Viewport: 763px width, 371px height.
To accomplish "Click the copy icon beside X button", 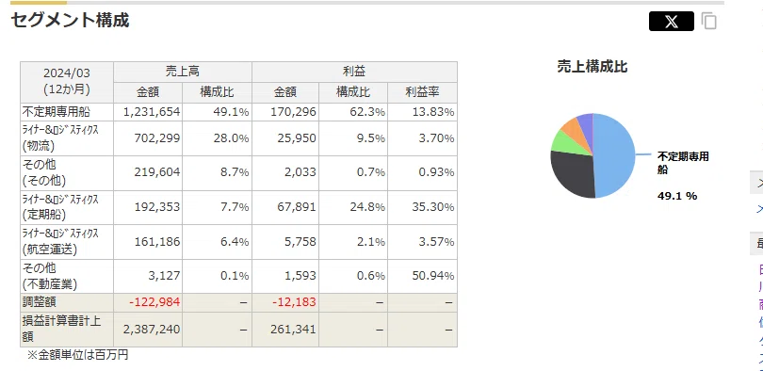I will point(709,21).
